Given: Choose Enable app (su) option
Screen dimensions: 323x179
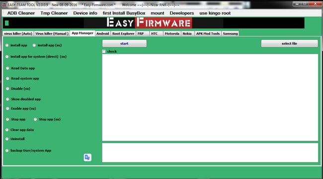Looking at the screenshot, I should click(x=7, y=108).
